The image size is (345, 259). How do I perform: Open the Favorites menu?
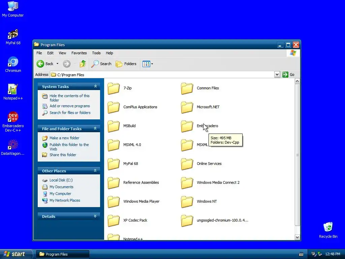tap(79, 53)
